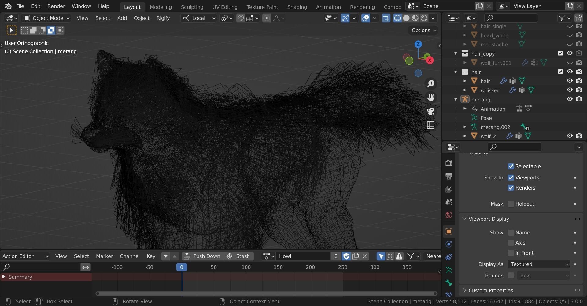Open the Action Editor mode dropdown
587x306 pixels.
[x=25, y=256]
